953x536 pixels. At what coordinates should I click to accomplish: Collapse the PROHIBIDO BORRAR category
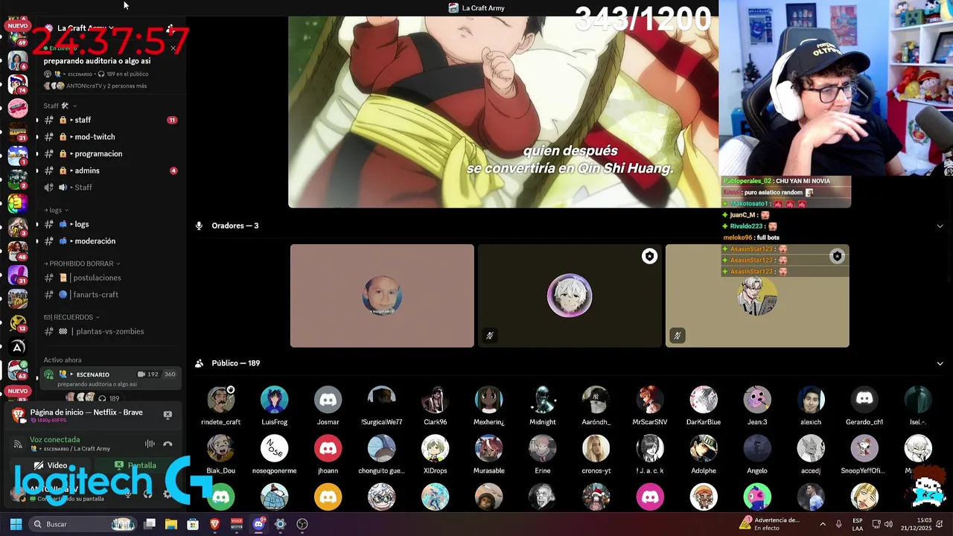(x=82, y=264)
